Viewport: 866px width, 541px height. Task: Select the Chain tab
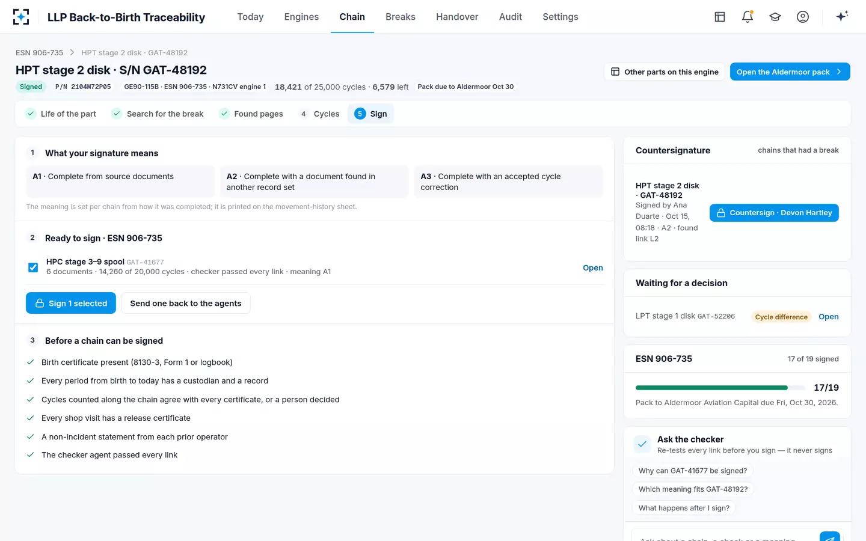click(352, 17)
